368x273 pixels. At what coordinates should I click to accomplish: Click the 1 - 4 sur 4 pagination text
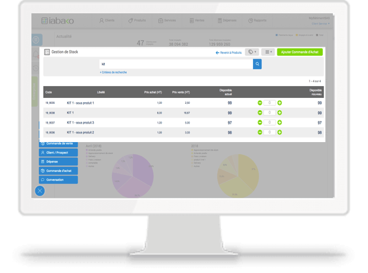(315, 81)
